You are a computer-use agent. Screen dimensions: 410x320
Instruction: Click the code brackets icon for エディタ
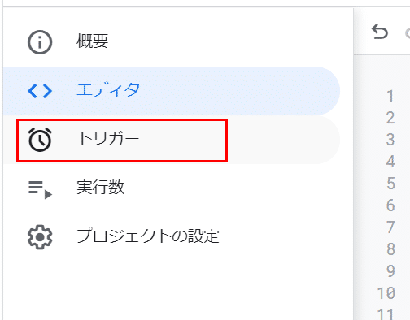40,91
